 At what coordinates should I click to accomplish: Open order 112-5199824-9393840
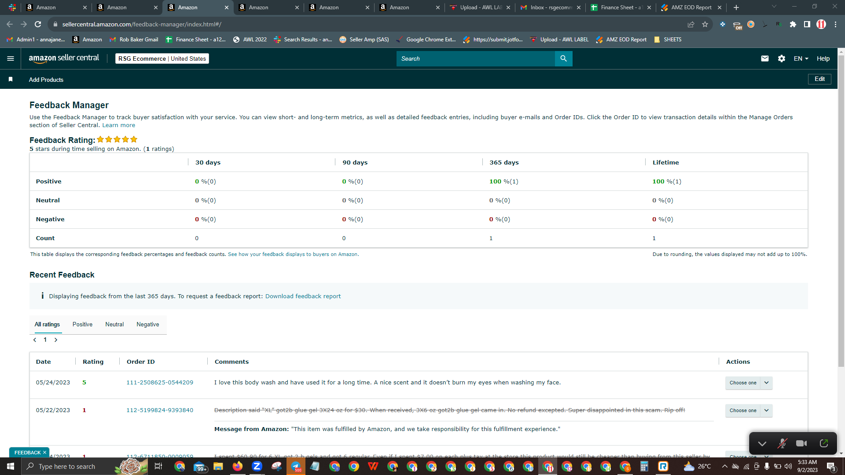point(160,410)
